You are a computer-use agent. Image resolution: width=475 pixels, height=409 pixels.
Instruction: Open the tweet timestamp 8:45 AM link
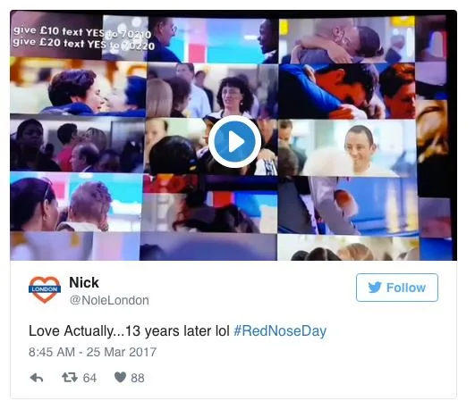click(x=52, y=352)
